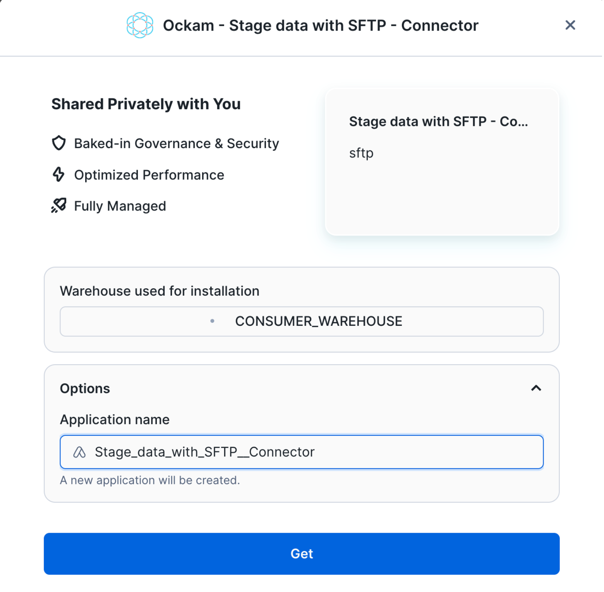The width and height of the screenshot is (604, 592).
Task: Click the warehouse status dot icon
Action: (x=212, y=321)
